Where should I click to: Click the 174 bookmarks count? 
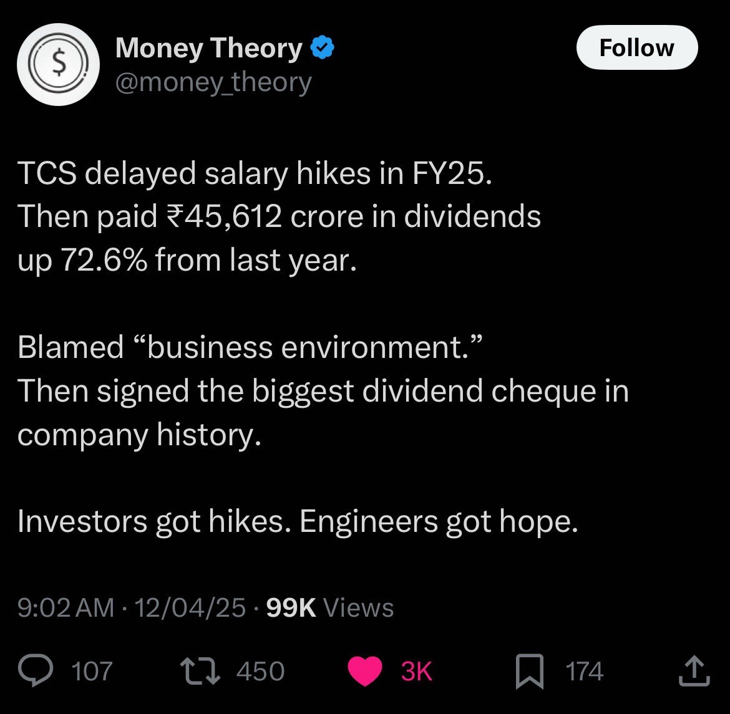[584, 672]
